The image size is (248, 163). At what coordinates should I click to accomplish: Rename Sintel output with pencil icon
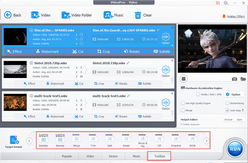[x=128, y=63]
